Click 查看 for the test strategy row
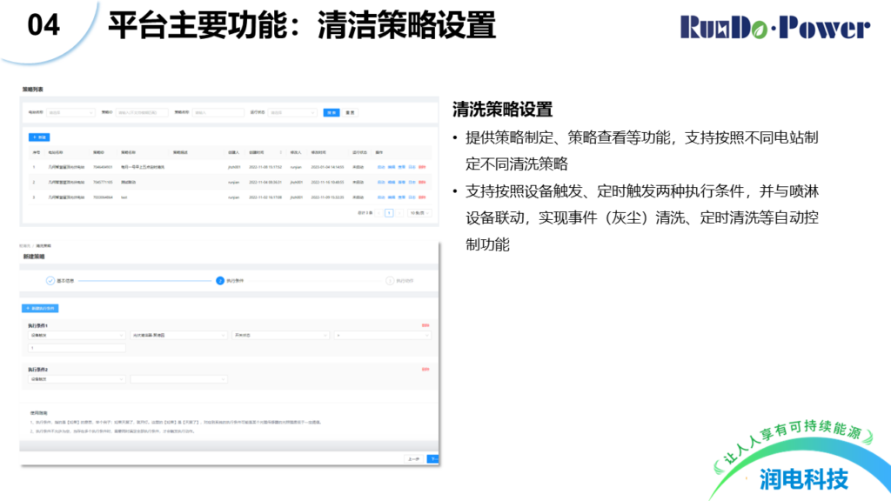 (401, 197)
